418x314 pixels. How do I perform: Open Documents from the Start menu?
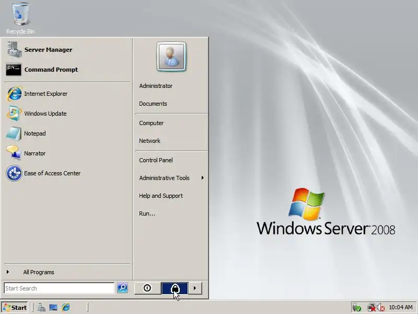pos(171,104)
